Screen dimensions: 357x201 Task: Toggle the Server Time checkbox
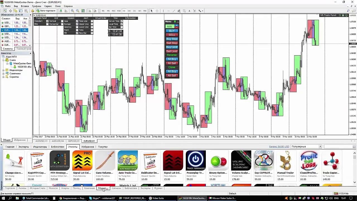[x=122, y=21]
